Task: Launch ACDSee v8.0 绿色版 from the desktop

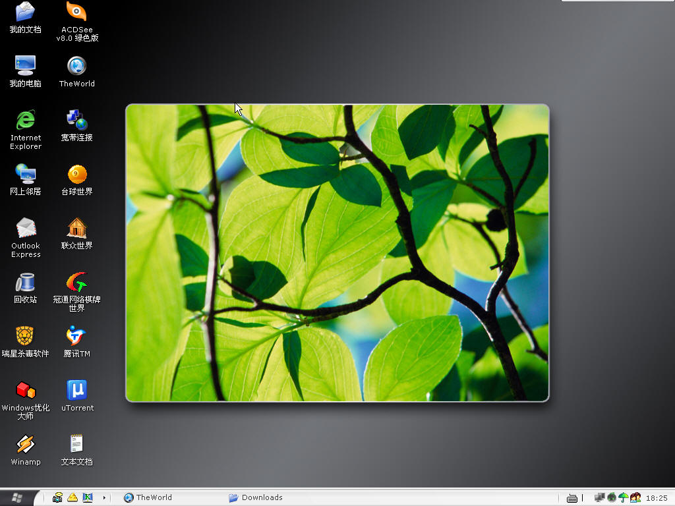Action: (x=76, y=22)
